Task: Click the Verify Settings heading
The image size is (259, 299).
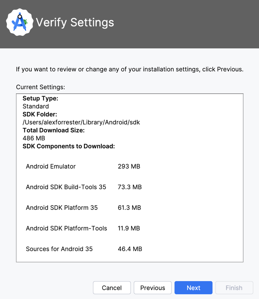Action: pyautogui.click(x=75, y=22)
